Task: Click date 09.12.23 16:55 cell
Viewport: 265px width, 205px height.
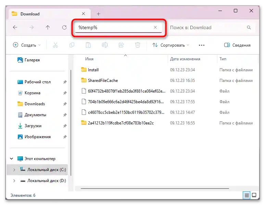Action: coord(182,123)
